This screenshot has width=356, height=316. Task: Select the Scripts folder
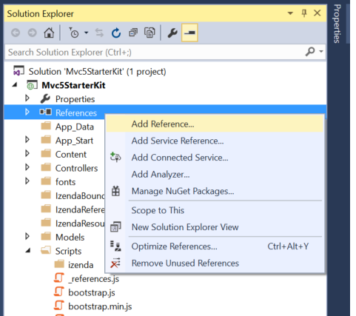tap(68, 251)
